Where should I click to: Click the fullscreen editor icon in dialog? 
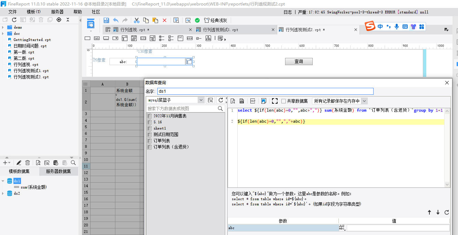(274, 101)
